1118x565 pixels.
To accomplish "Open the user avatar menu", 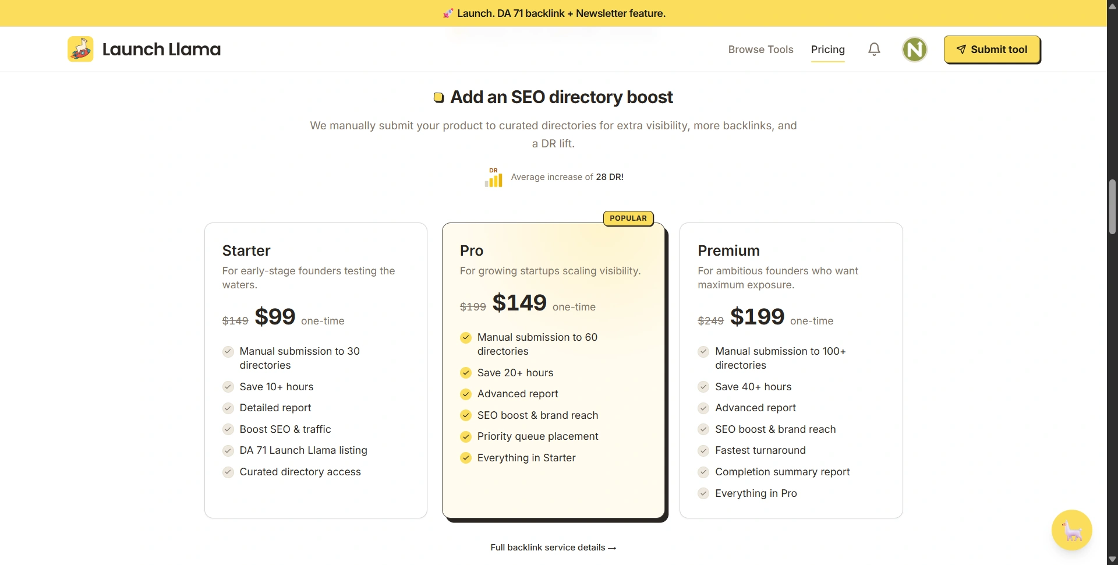I will (x=915, y=49).
